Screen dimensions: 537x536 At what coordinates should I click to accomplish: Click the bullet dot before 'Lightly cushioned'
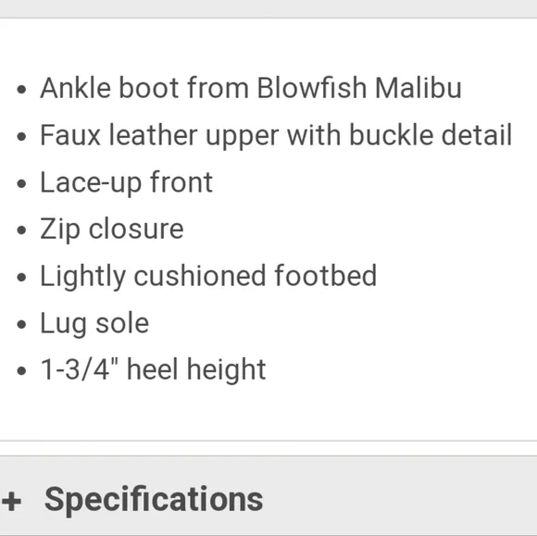[21, 277]
